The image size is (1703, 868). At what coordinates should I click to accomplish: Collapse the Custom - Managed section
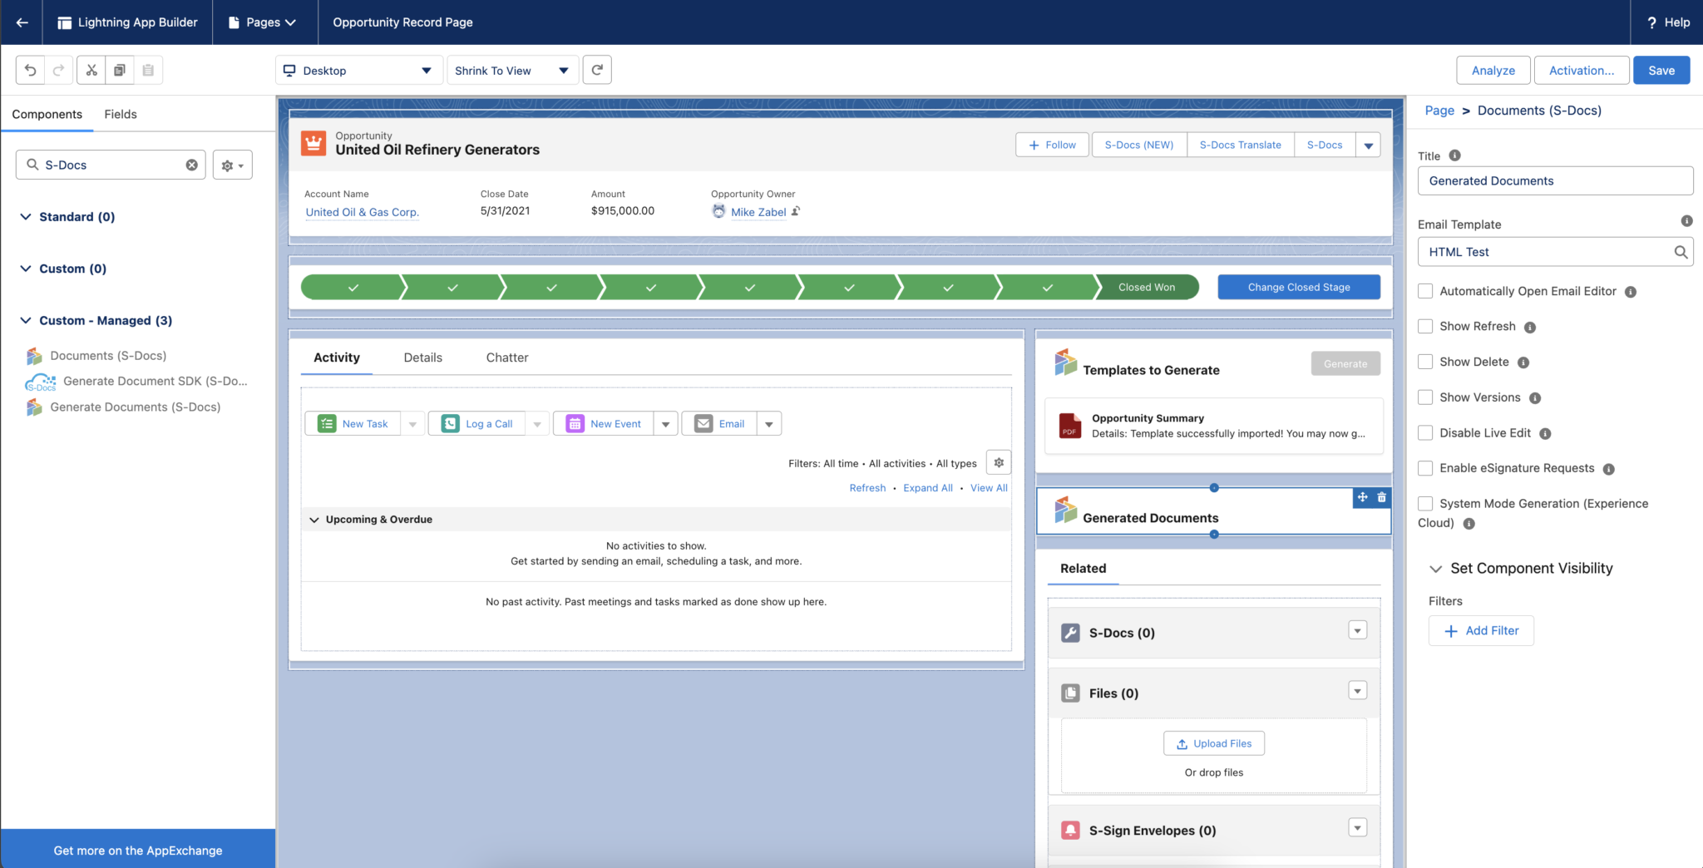26,320
